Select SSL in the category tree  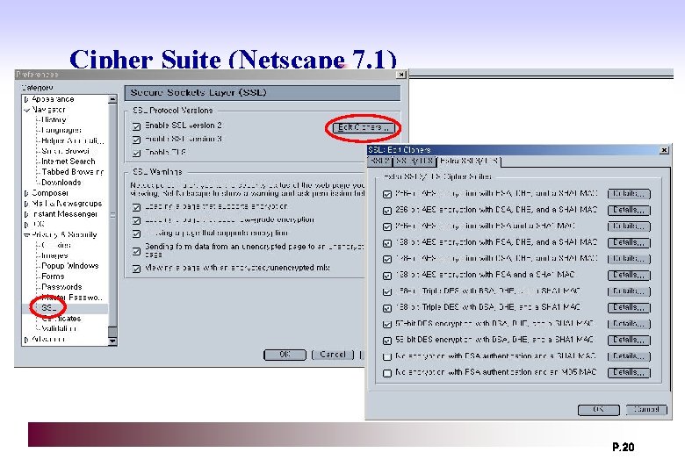click(49, 308)
